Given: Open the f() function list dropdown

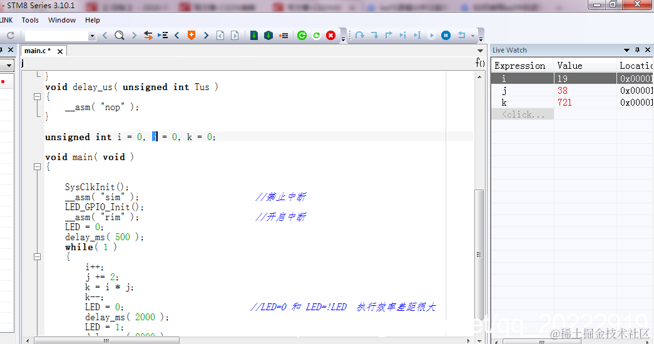Looking at the screenshot, I should (480, 63).
